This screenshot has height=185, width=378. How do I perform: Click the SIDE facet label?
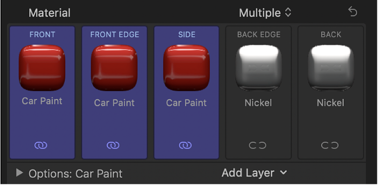pyautogui.click(x=187, y=35)
